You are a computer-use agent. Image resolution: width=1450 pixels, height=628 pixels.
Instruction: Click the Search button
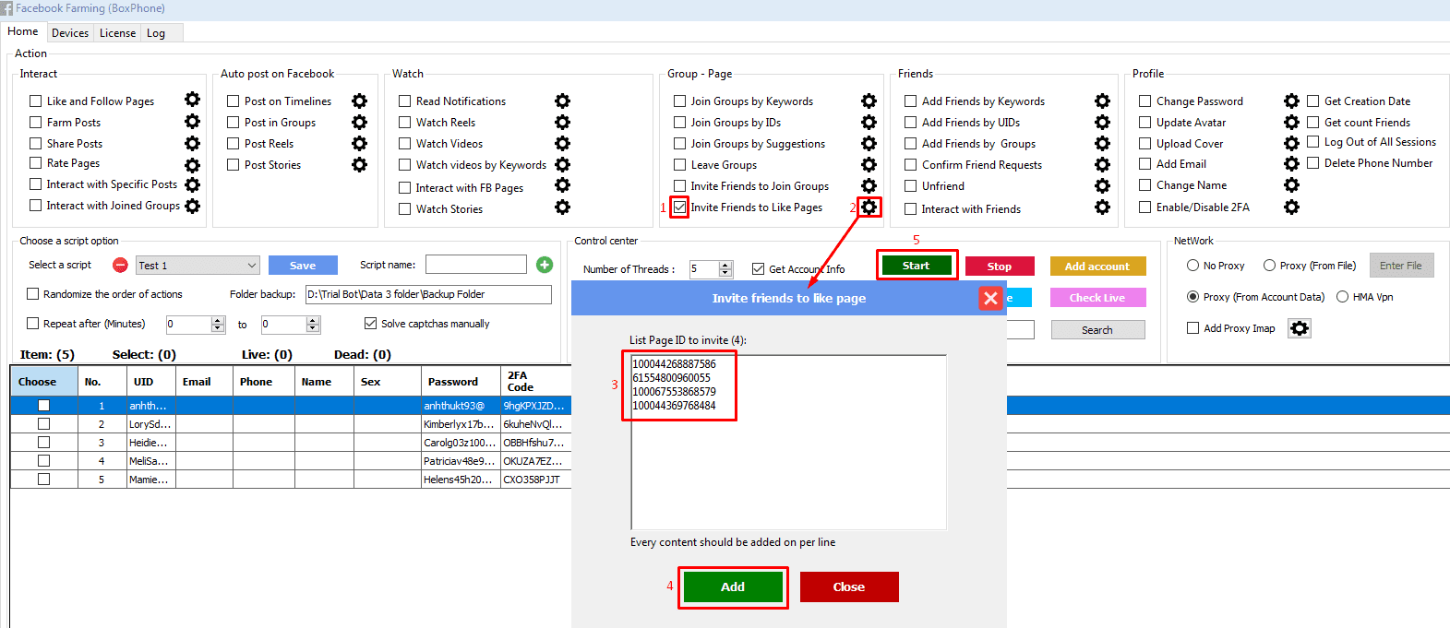[1097, 330]
